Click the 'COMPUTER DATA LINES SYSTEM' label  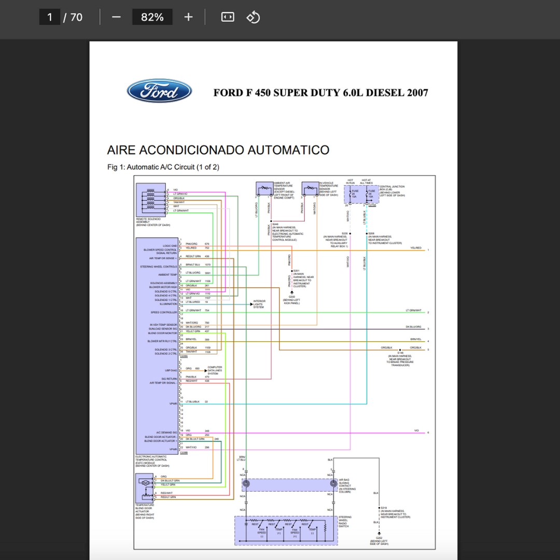tap(215, 370)
